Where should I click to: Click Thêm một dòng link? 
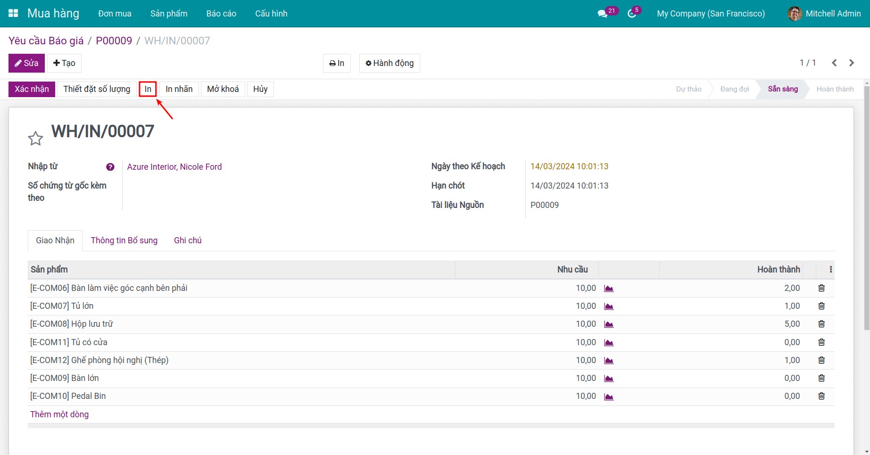coord(59,414)
